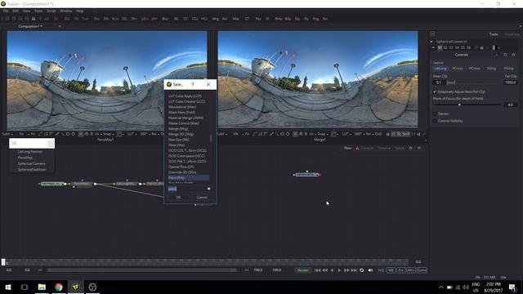Jump to first frame in transport
This screenshot has height=294, width=523.
pos(318,270)
